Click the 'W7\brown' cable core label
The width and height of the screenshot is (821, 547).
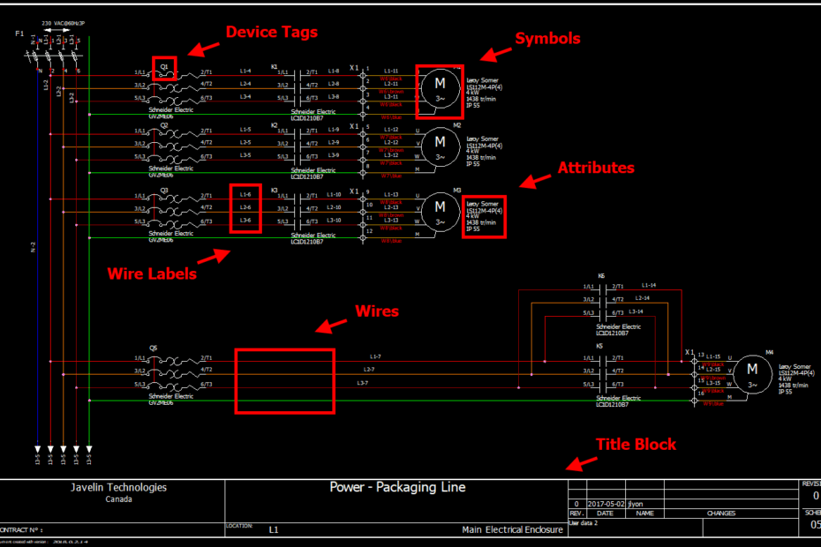click(x=391, y=150)
